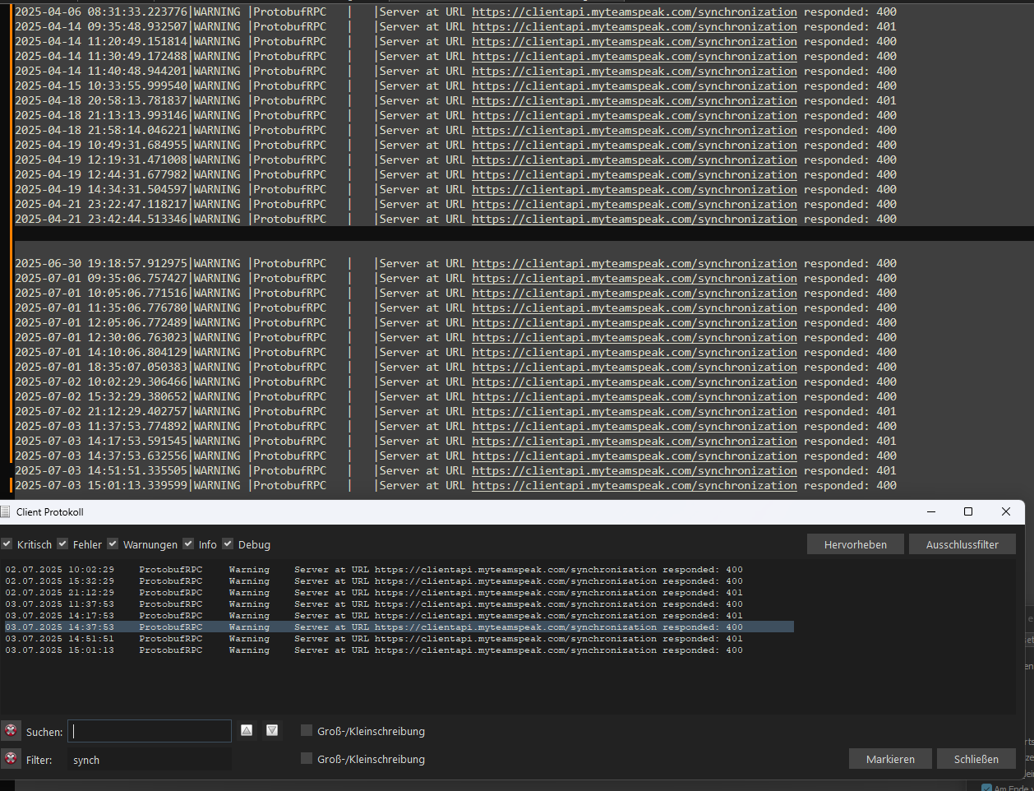Follow the link on the 2025-07-03 15:01:13.339599 line
Screen dimensions: 1034x791
(635, 486)
